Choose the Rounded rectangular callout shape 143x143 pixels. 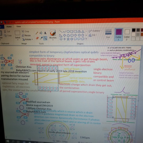(75, 39)
